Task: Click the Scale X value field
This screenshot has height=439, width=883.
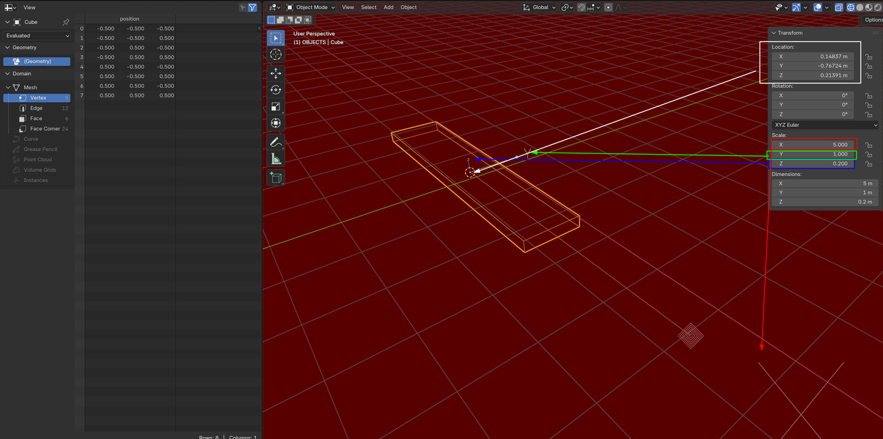Action: point(813,145)
